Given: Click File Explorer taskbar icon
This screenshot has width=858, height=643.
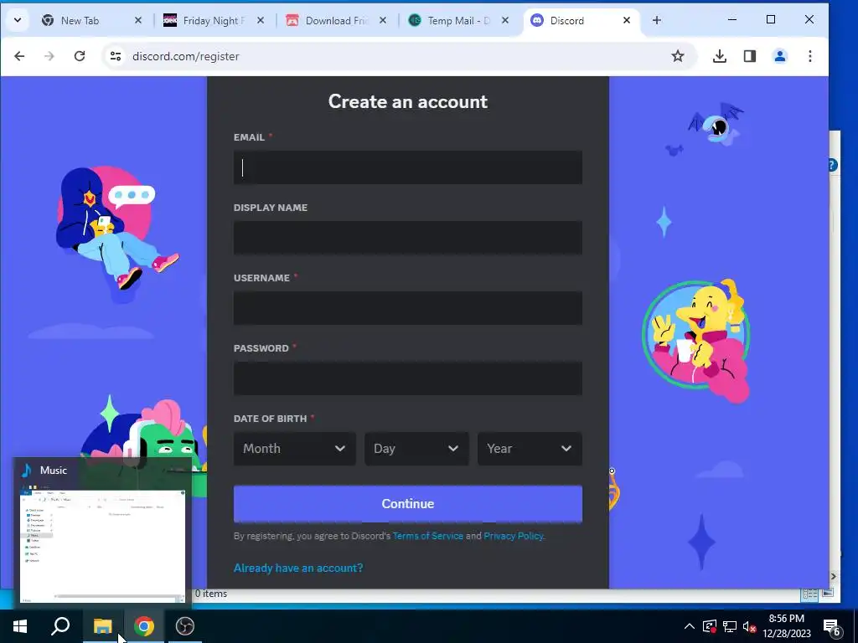Looking at the screenshot, I should [x=102, y=626].
